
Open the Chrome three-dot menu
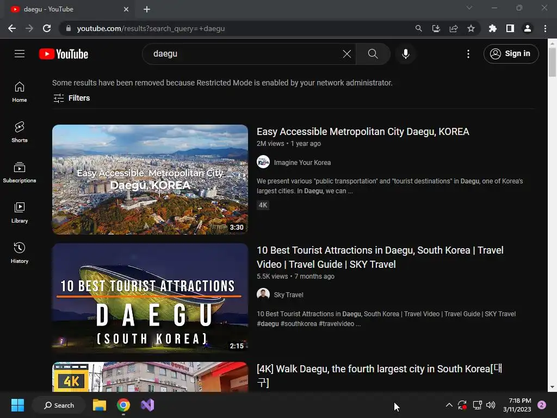point(545,28)
